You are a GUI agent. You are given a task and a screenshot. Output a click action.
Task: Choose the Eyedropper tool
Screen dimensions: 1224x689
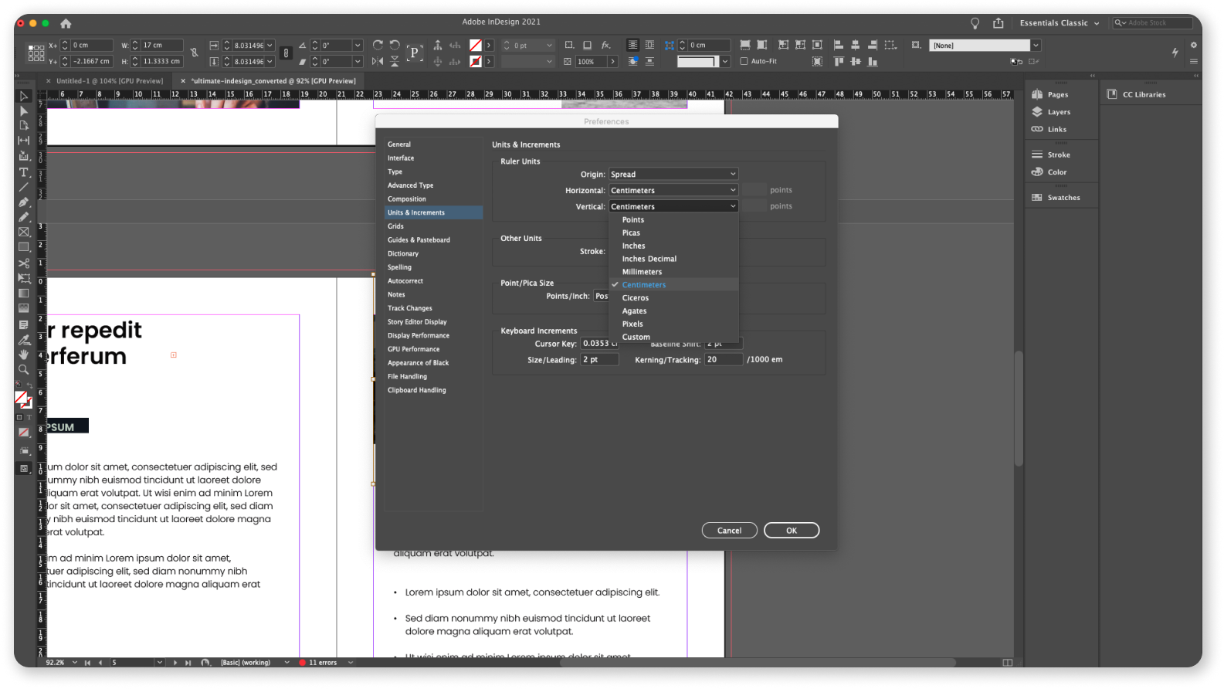coord(24,340)
